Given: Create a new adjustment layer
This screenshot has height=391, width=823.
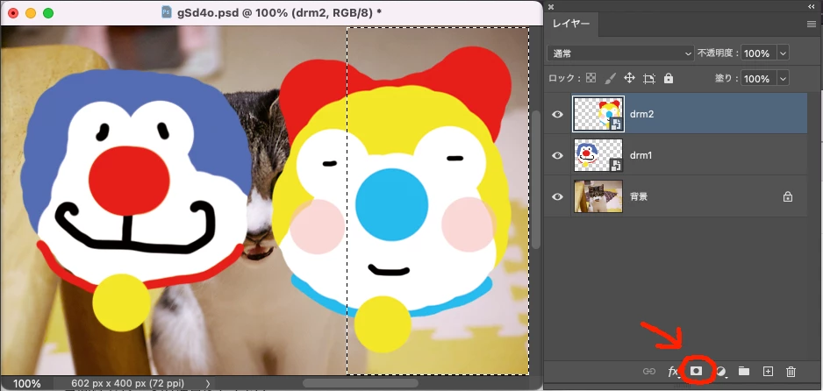Looking at the screenshot, I should click(x=721, y=372).
